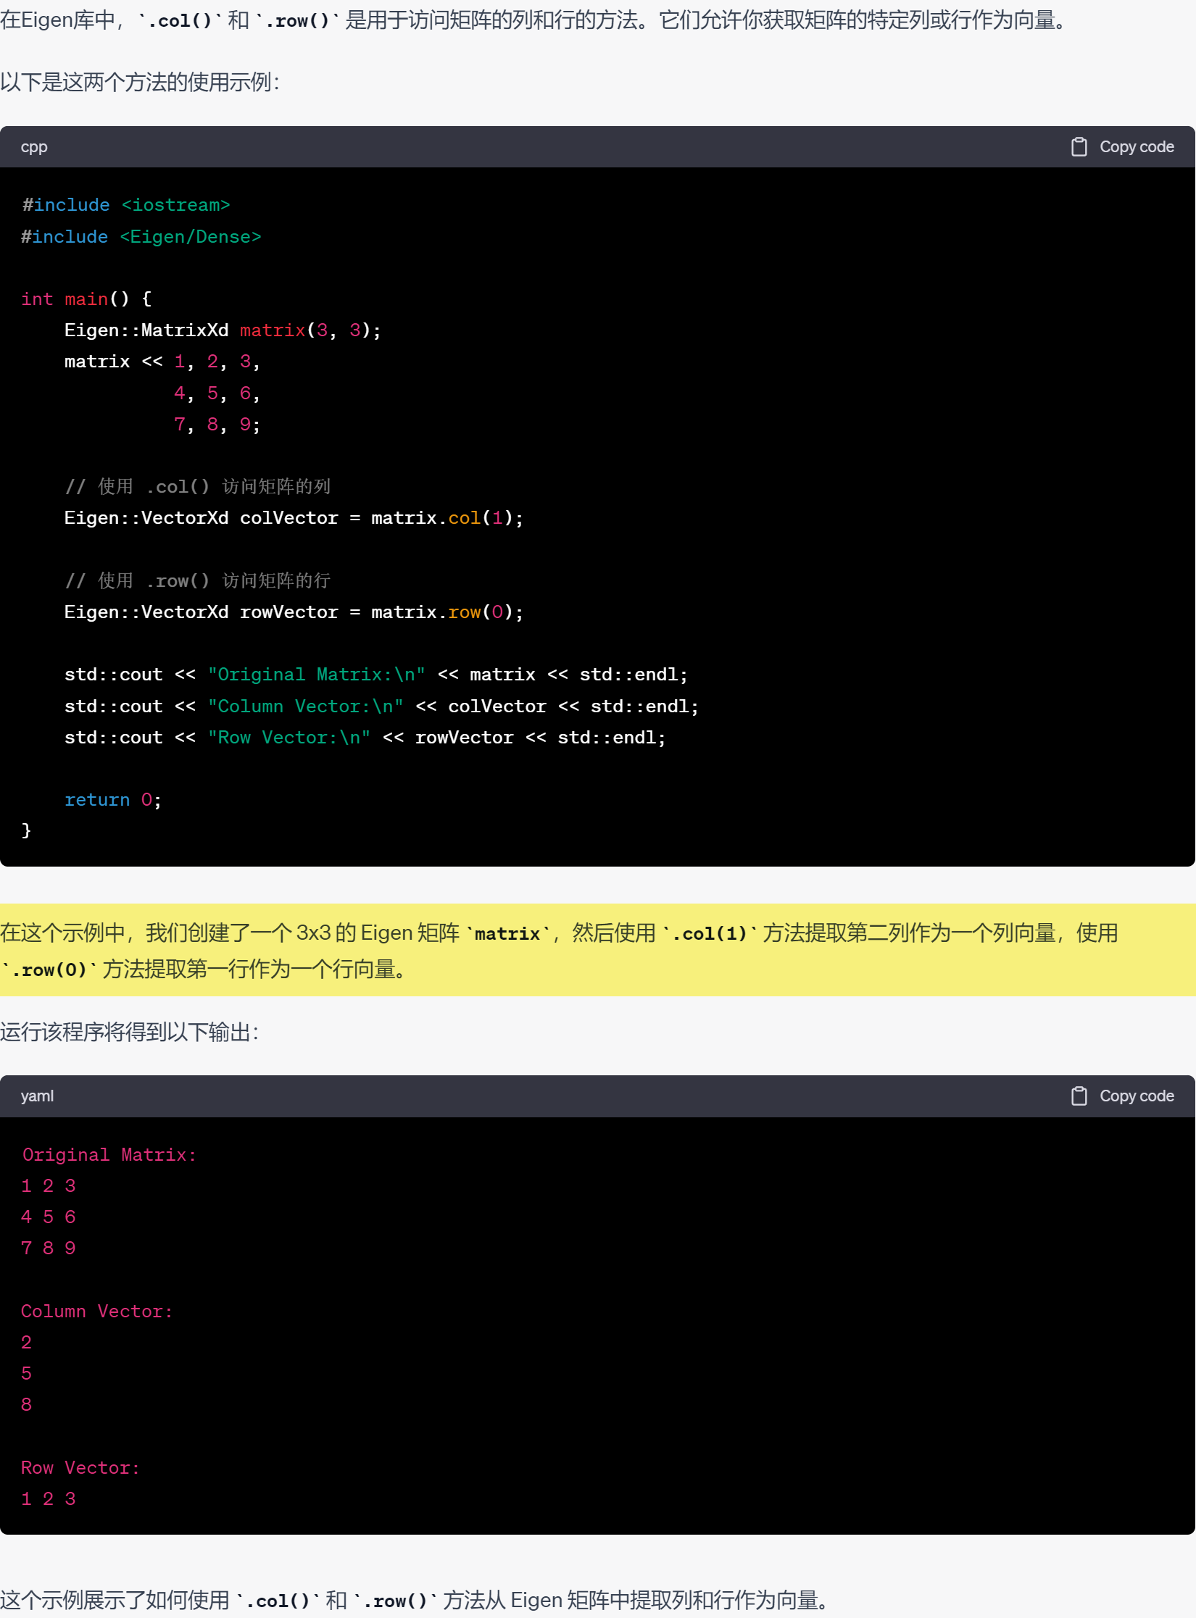Viewport: 1196px width, 1618px height.
Task: Click the output row '4 5 6'
Action: [x=49, y=1217]
